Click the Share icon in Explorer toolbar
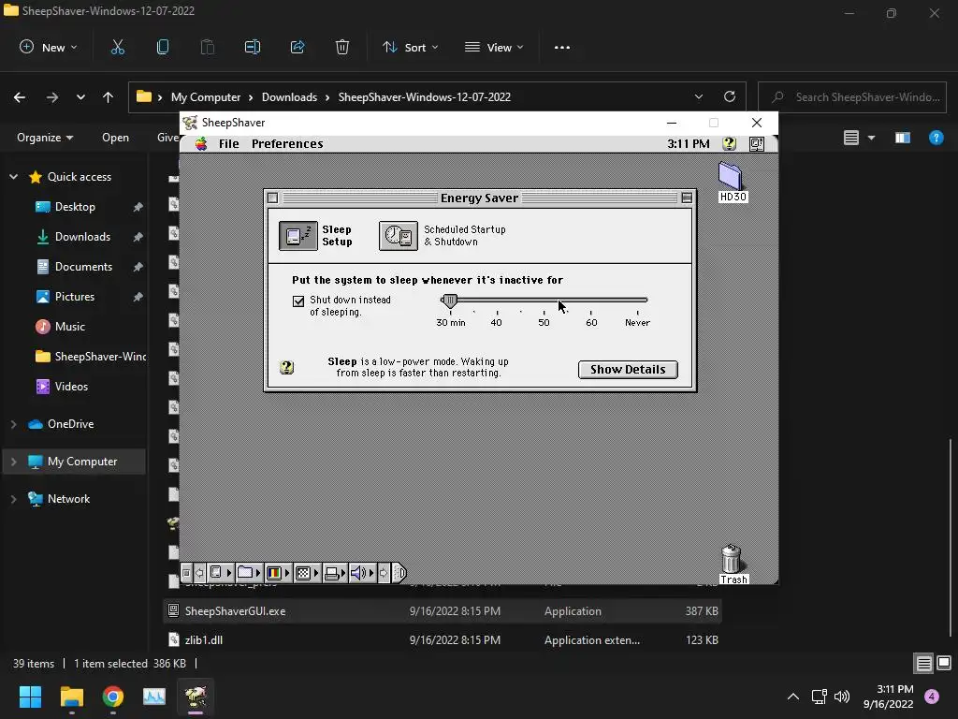 (x=298, y=47)
